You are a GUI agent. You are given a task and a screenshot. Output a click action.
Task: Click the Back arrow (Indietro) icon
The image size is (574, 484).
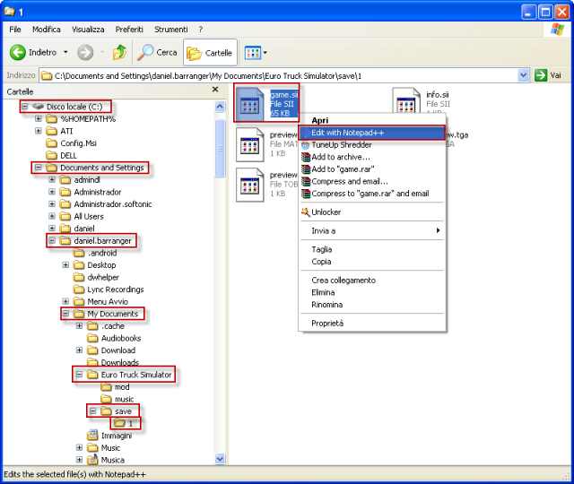click(x=17, y=53)
